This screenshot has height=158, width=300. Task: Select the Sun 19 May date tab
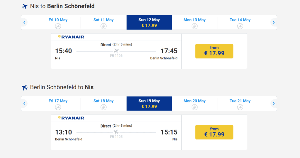(149, 103)
